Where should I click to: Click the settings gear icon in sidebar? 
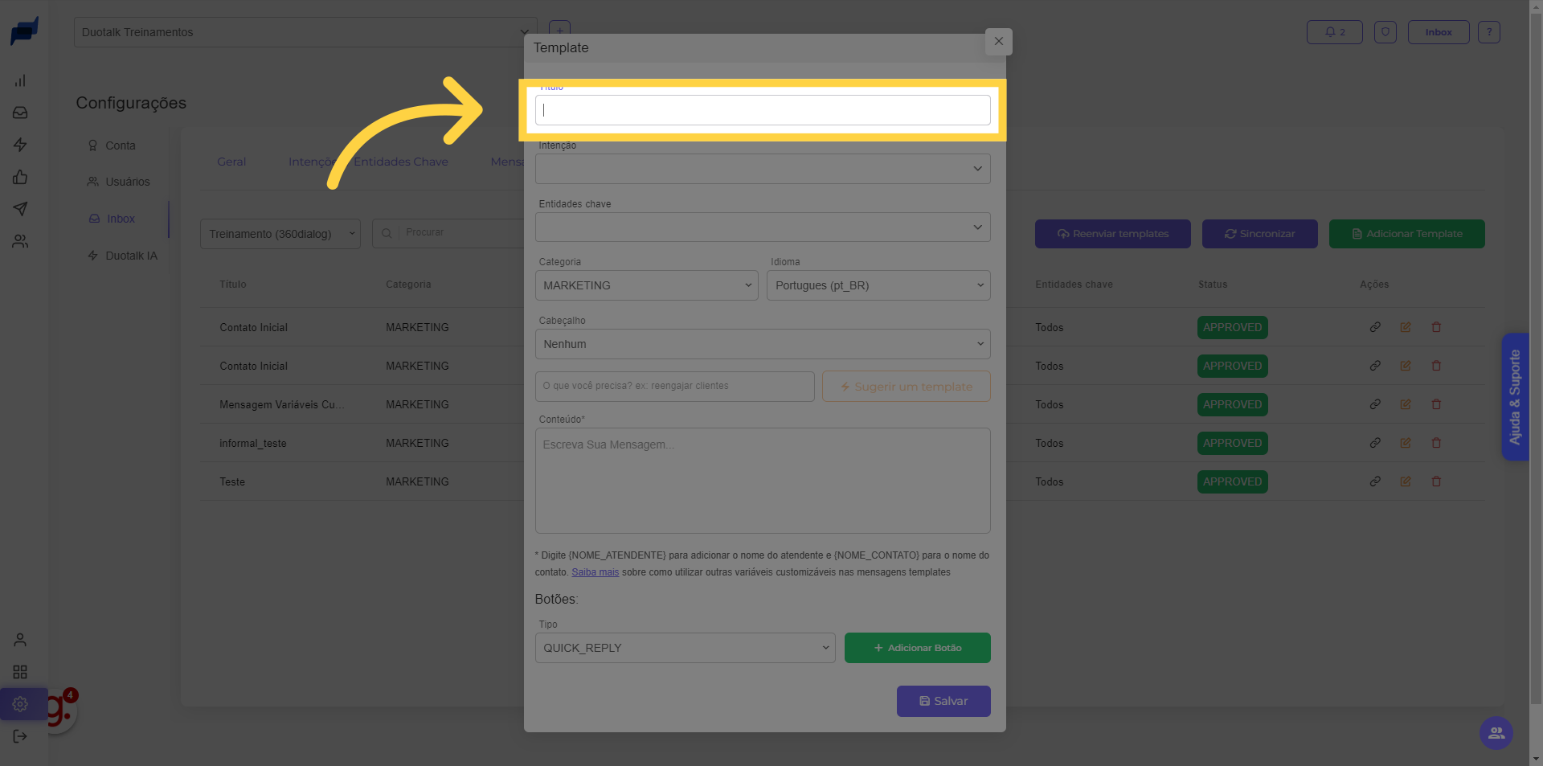tap(20, 704)
